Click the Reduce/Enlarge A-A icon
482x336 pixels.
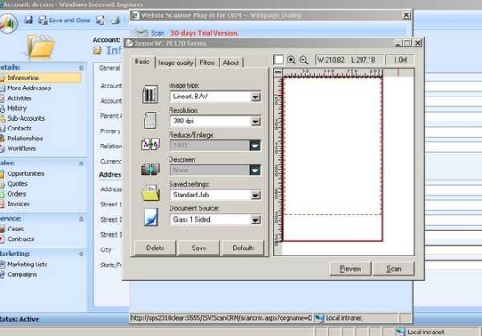tap(150, 144)
